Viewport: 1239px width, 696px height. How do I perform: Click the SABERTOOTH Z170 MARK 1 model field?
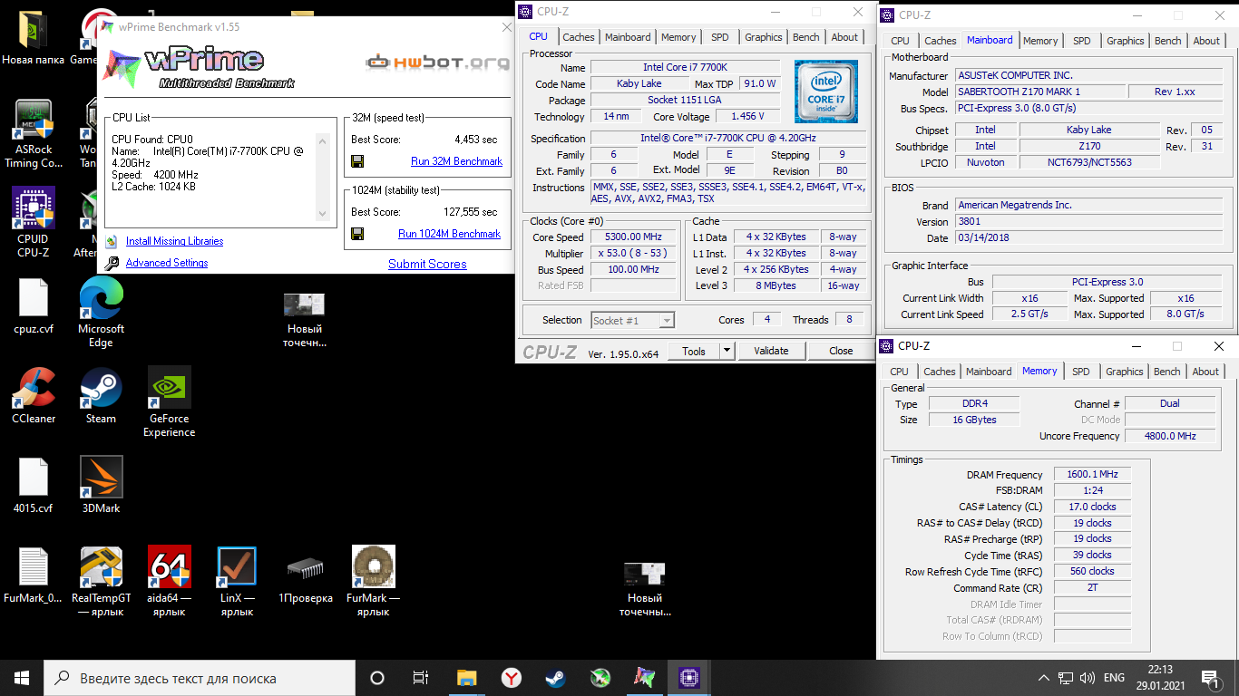point(1039,92)
